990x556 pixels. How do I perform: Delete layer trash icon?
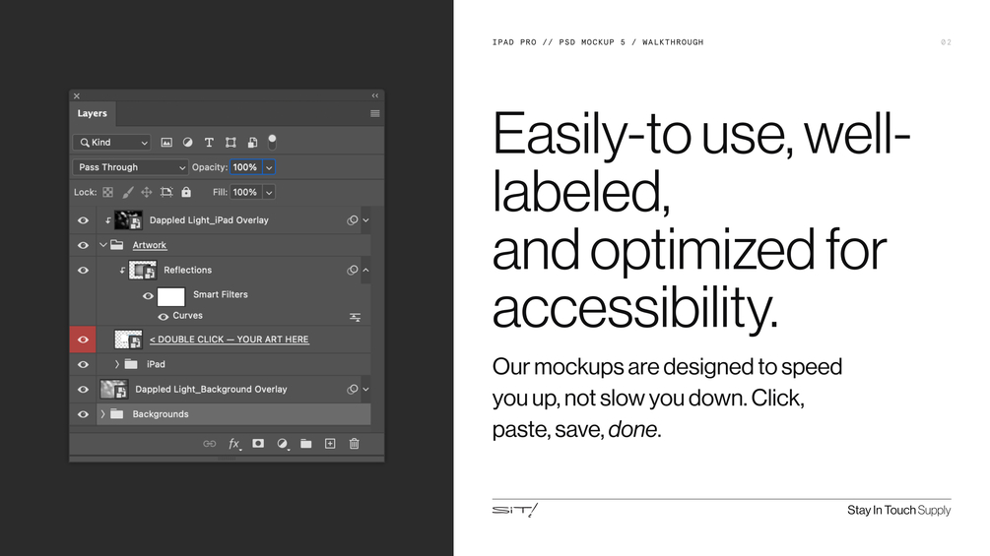tap(355, 444)
